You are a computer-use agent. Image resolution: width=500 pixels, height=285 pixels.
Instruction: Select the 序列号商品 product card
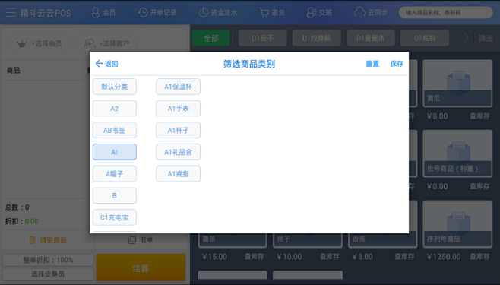457,223
